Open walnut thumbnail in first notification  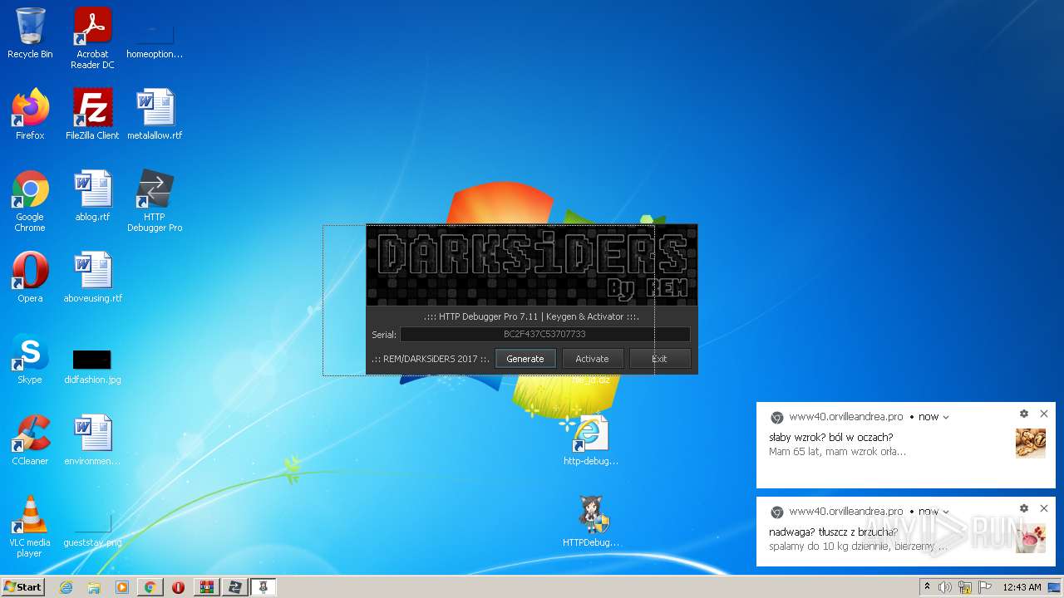1031,444
